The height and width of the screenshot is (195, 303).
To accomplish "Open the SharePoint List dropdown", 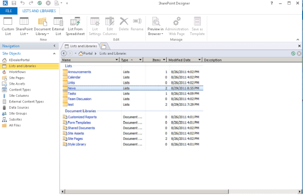I will click(x=24, y=34).
